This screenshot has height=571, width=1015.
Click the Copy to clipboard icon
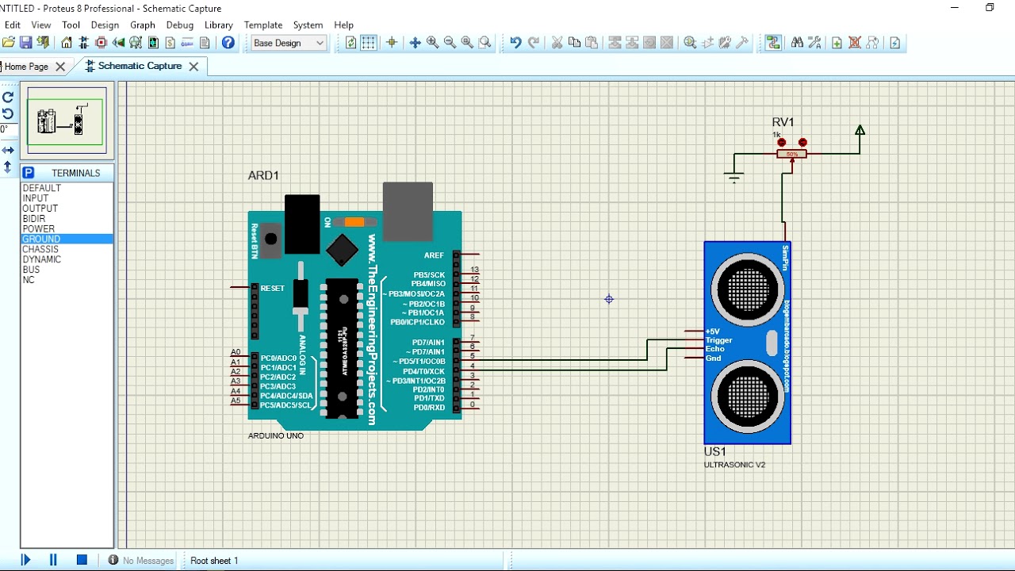[574, 43]
